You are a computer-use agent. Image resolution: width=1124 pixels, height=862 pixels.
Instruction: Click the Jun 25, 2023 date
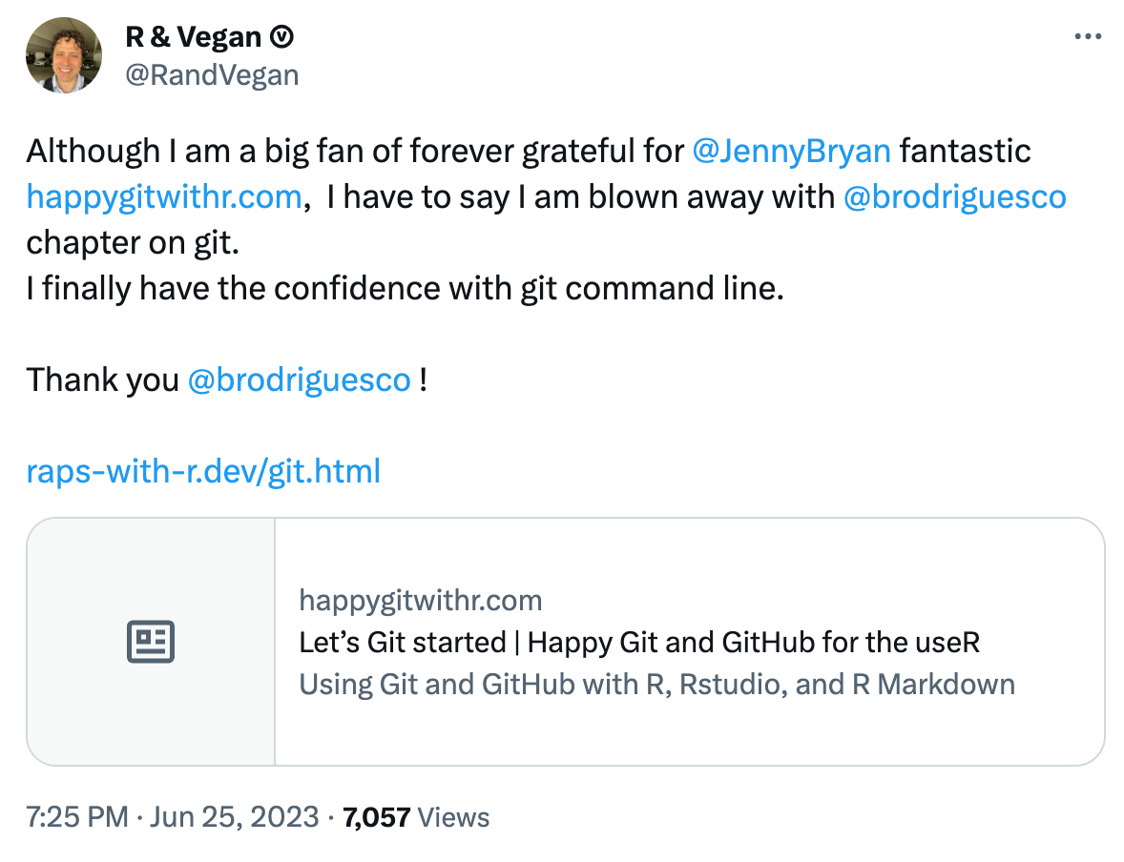(x=237, y=817)
